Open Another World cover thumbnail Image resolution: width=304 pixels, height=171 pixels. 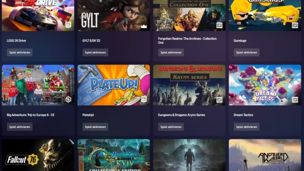[x=265, y=155]
